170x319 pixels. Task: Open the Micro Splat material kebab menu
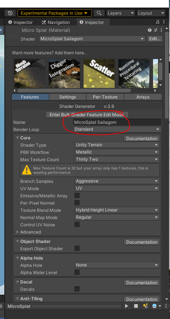(161, 30)
